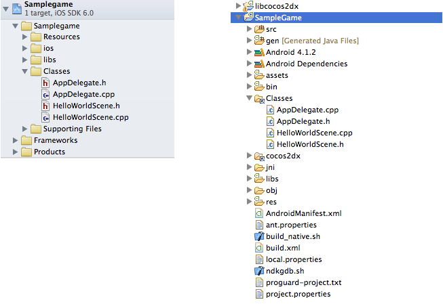Click the AppDelegate.cpp file icon in Xcode
This screenshot has width=443, height=304.
[x=45, y=95]
